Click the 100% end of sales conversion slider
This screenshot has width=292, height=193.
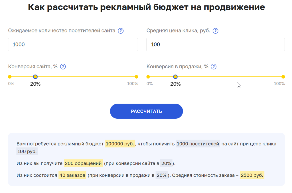[x=283, y=77]
